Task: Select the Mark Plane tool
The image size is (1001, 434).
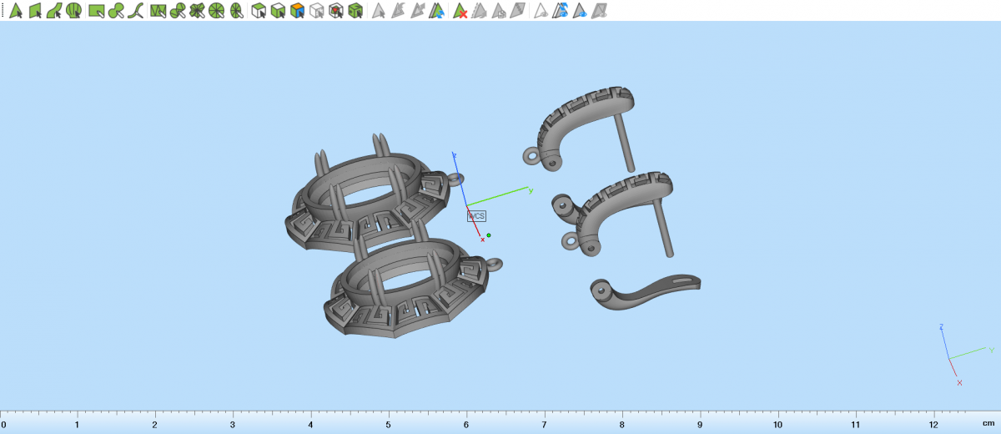Action: tap(35, 11)
